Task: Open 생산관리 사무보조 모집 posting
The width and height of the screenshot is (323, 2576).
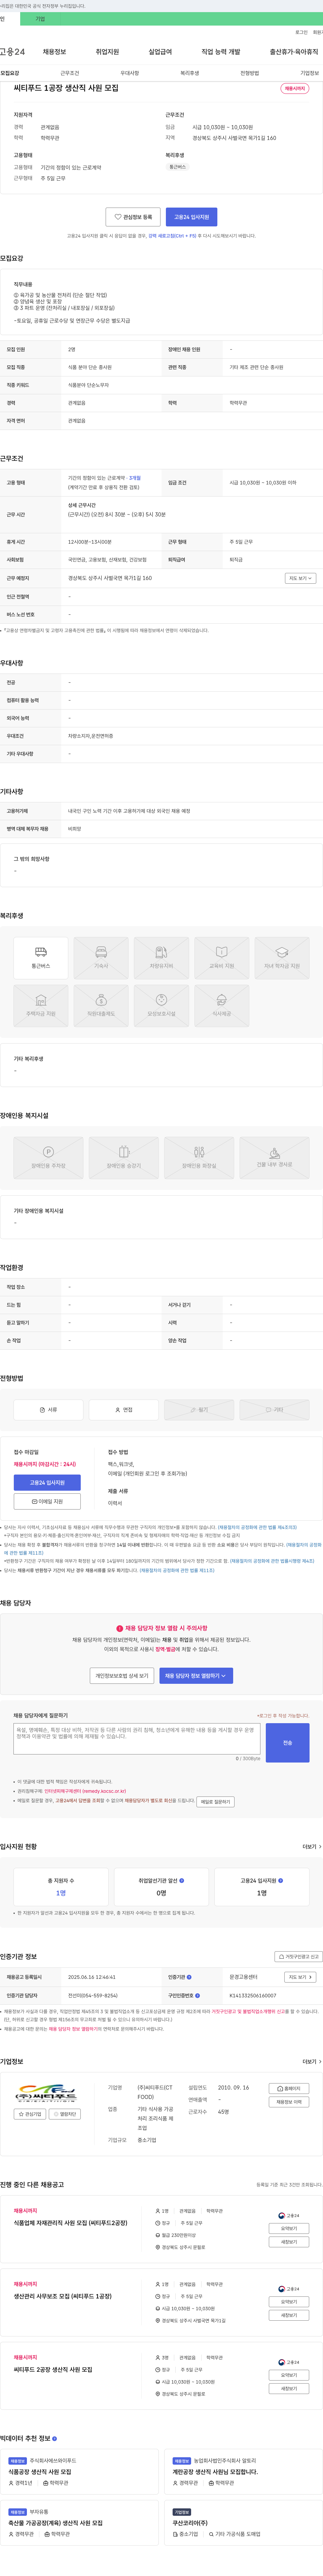Action: [63, 2296]
